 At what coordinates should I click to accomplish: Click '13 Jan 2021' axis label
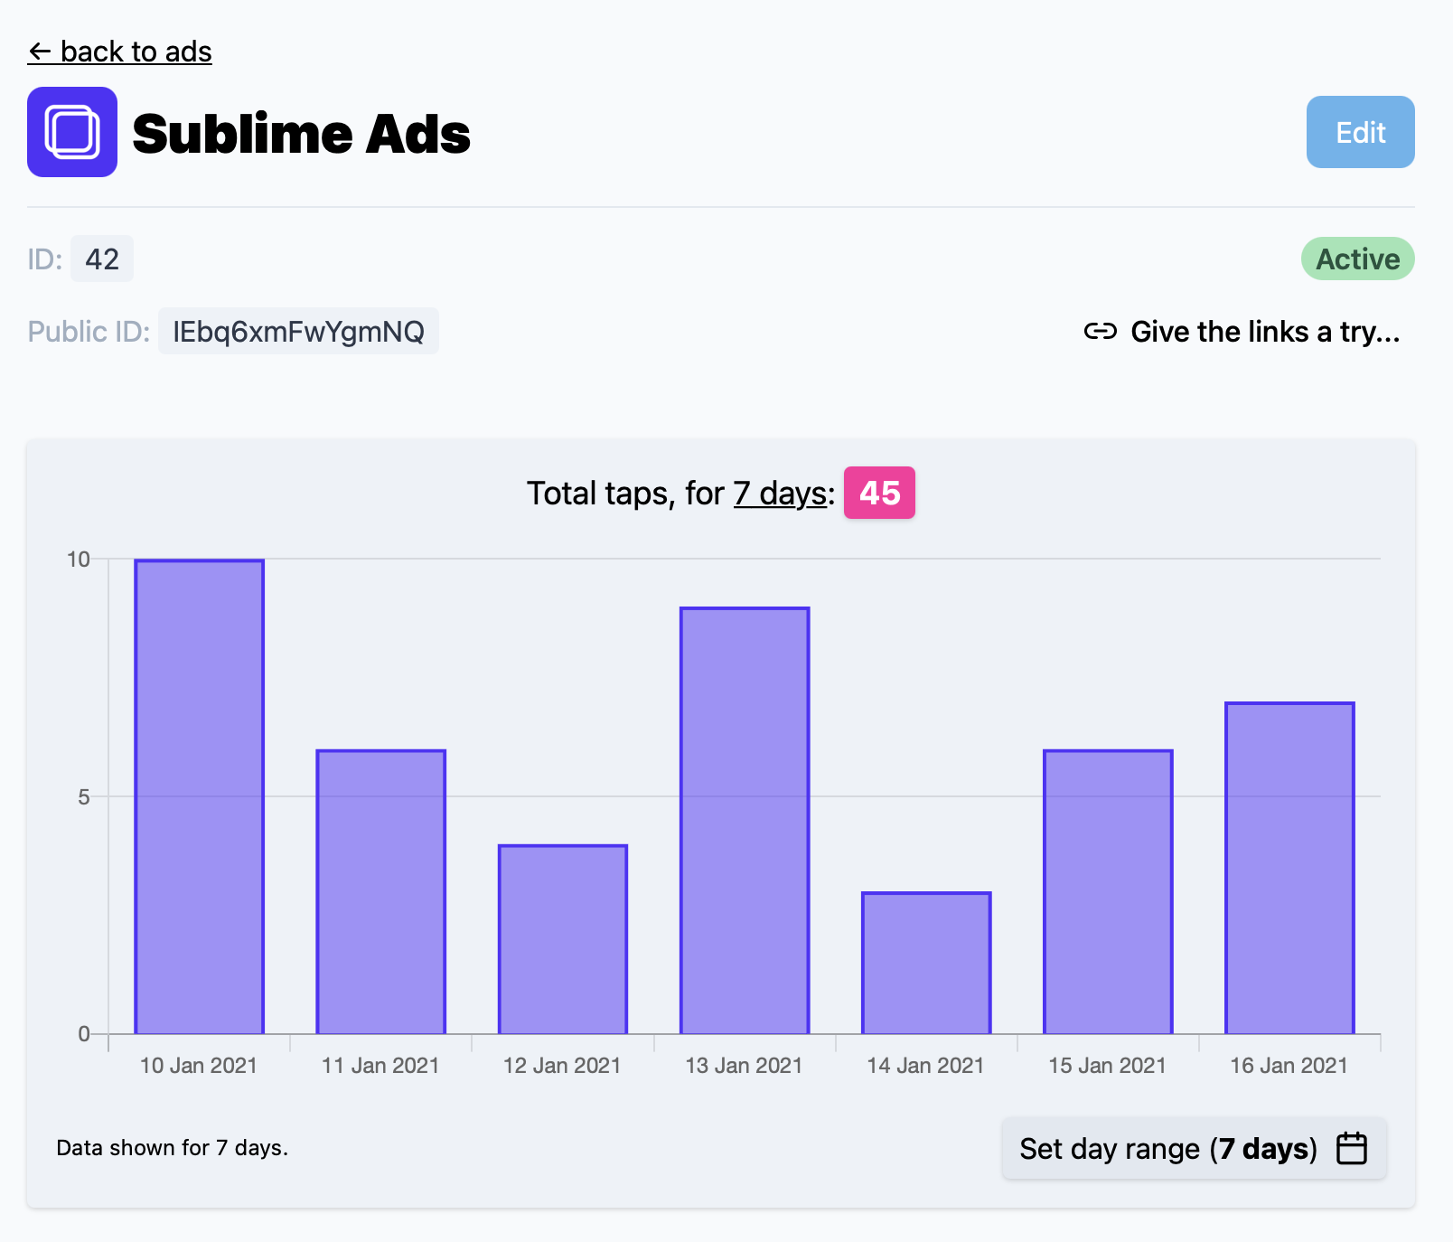click(744, 1066)
